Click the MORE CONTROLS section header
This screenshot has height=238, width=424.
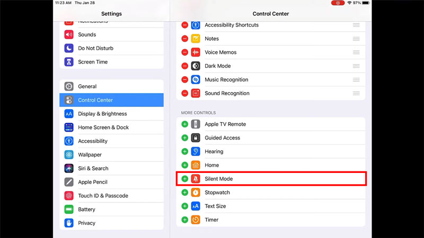pyautogui.click(x=198, y=113)
